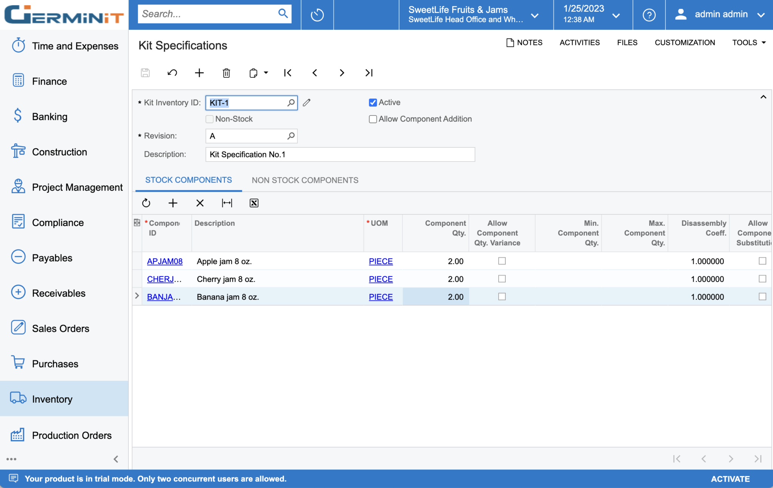The width and height of the screenshot is (773, 488).
Task: Edit Kit Inventory ID with pencil icon
Action: point(306,102)
